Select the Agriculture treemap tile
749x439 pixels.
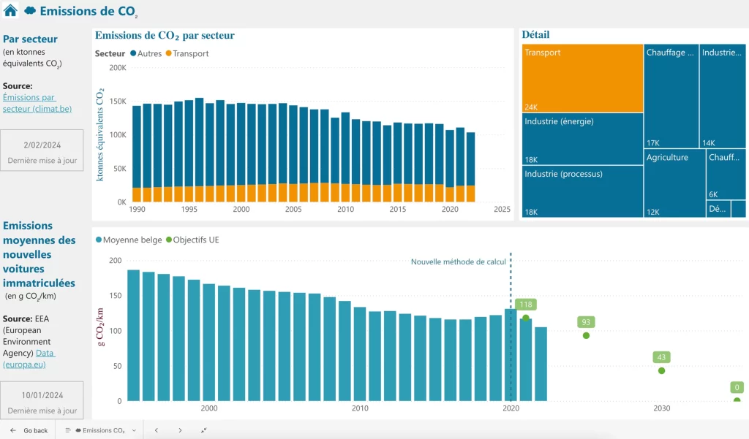click(674, 183)
